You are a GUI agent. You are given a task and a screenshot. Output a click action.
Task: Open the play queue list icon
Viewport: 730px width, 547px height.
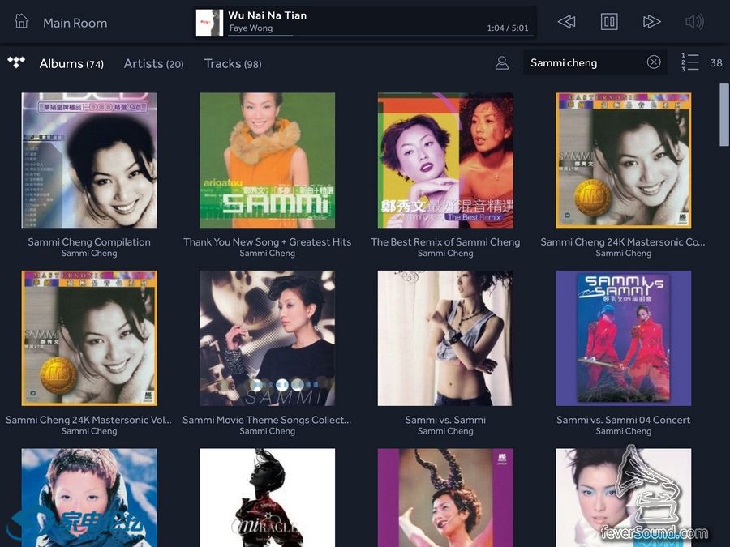pos(689,62)
